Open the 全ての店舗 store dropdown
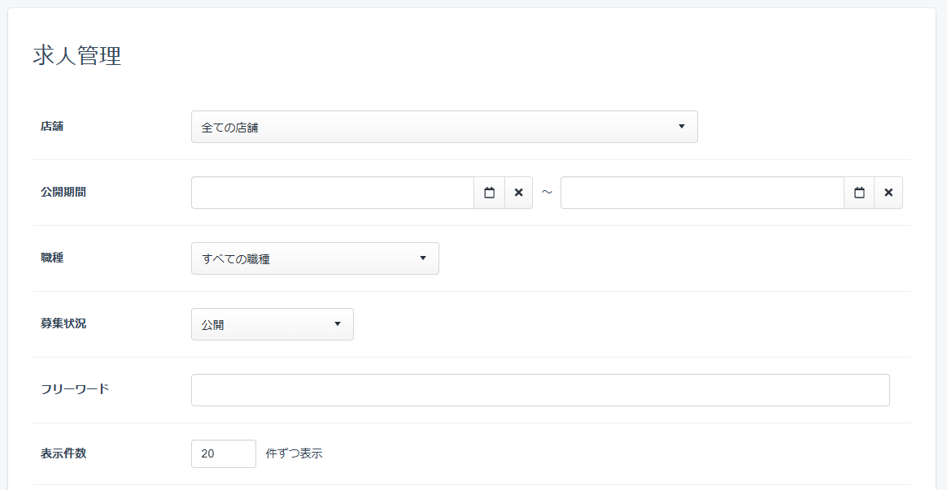947x490 pixels. [x=443, y=127]
